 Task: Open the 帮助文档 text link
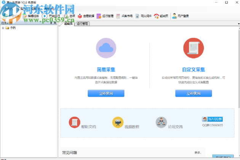[x=89, y=127]
